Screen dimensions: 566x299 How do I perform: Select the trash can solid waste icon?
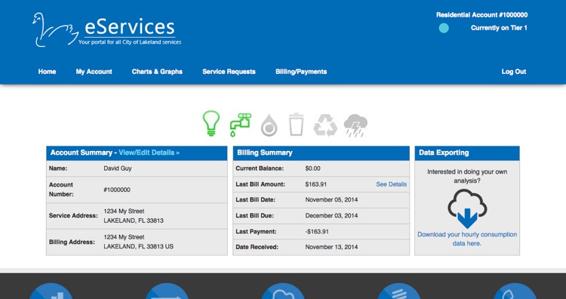(x=296, y=125)
